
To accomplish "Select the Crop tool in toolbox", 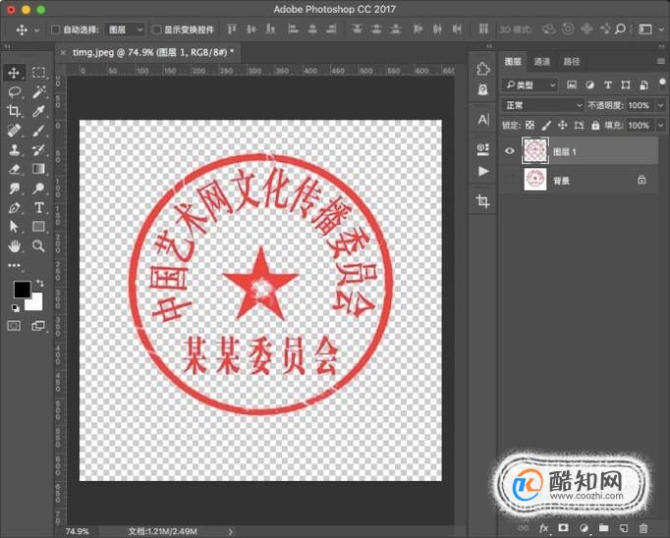I will 14,111.
